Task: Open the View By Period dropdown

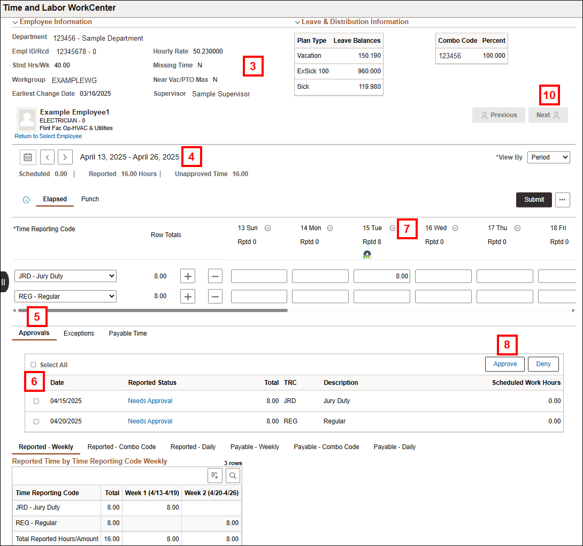Action: coord(548,157)
